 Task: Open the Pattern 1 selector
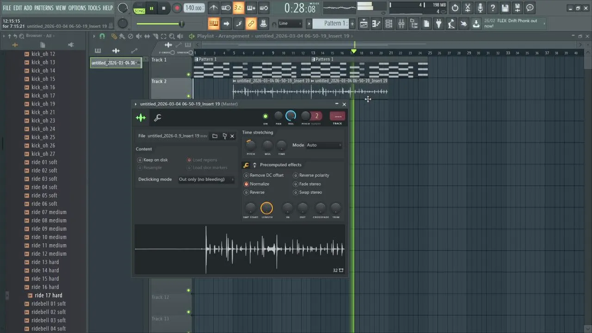[331, 24]
